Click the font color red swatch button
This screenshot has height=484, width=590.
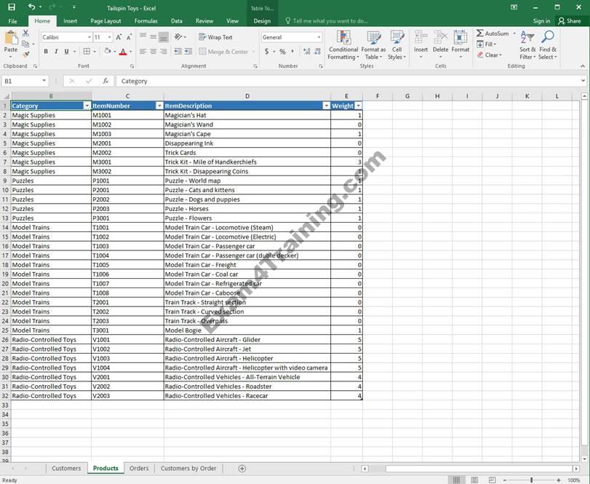pyautogui.click(x=122, y=52)
